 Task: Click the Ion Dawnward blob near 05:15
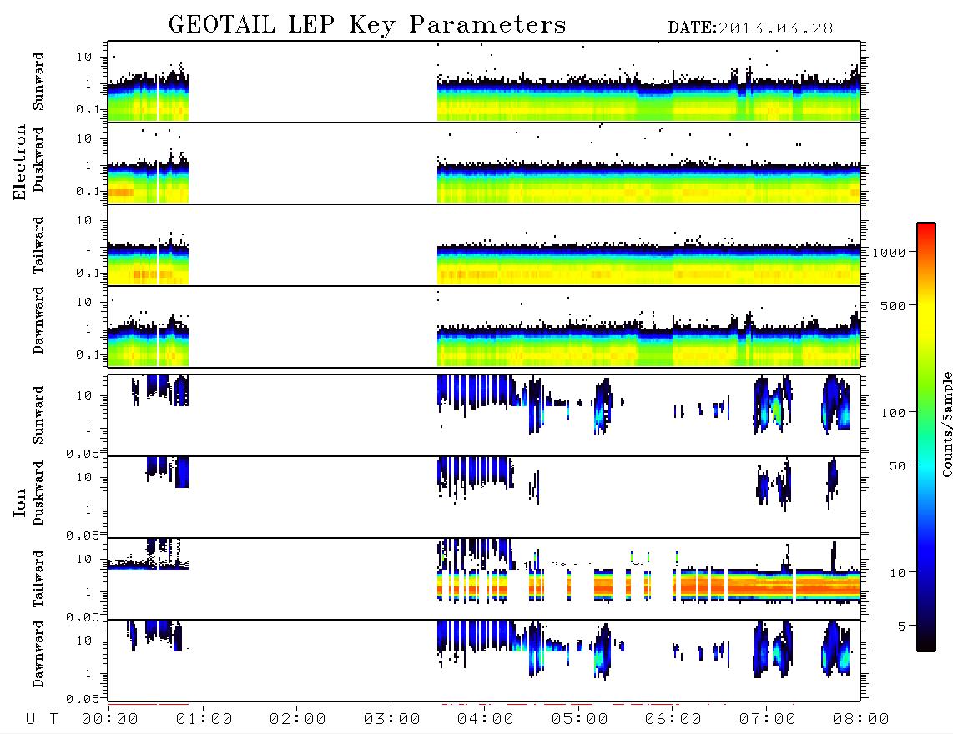click(x=603, y=650)
